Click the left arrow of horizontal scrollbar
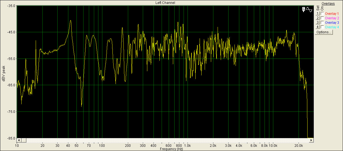This screenshot has height=151, width=343. pos(19,140)
